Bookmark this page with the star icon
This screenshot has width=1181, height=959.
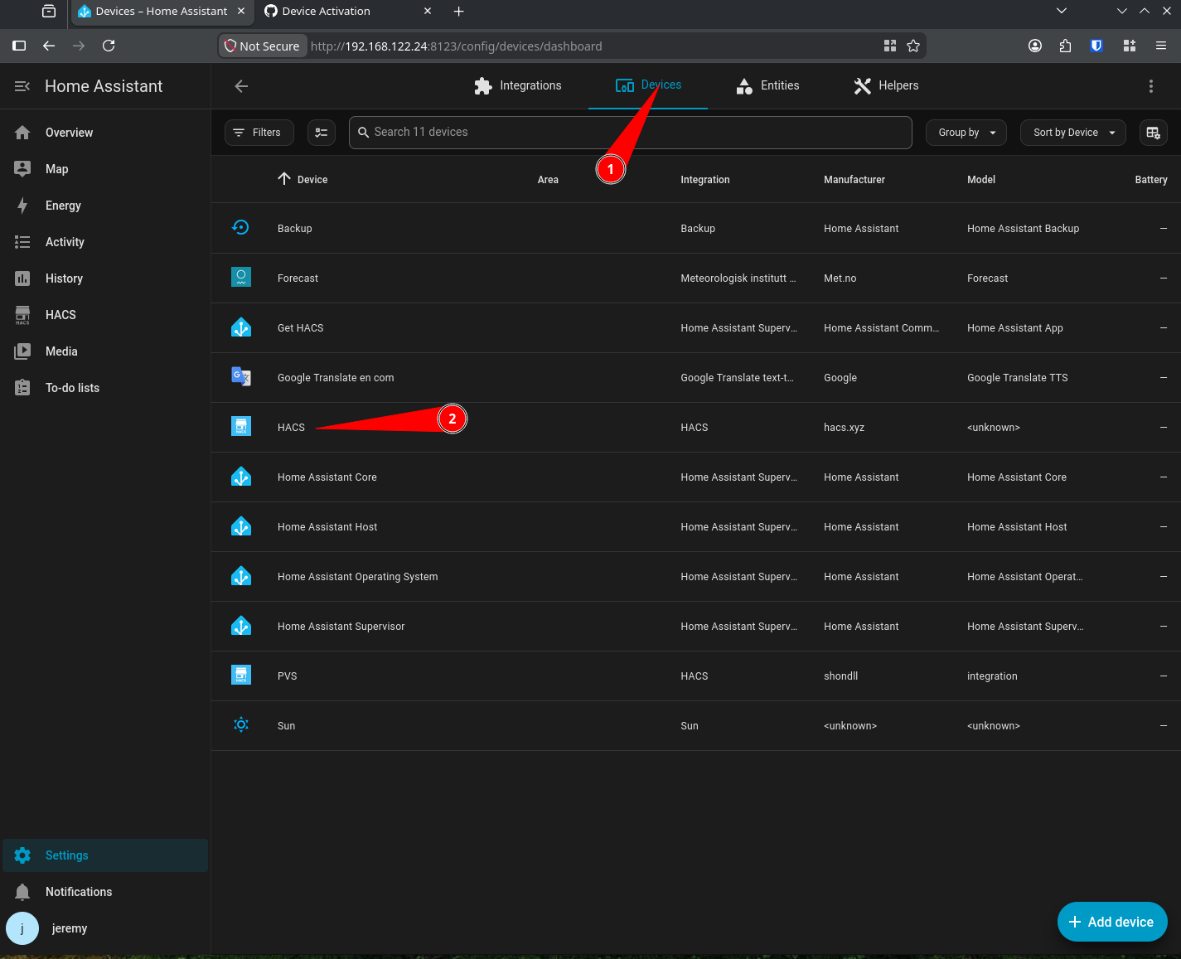[x=913, y=46]
